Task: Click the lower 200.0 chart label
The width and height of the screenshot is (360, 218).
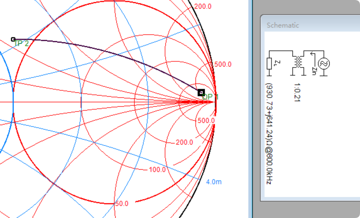Action: click(x=184, y=142)
